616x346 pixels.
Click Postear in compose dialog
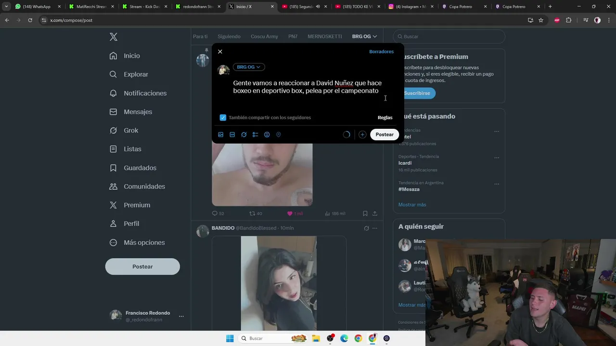[385, 135]
